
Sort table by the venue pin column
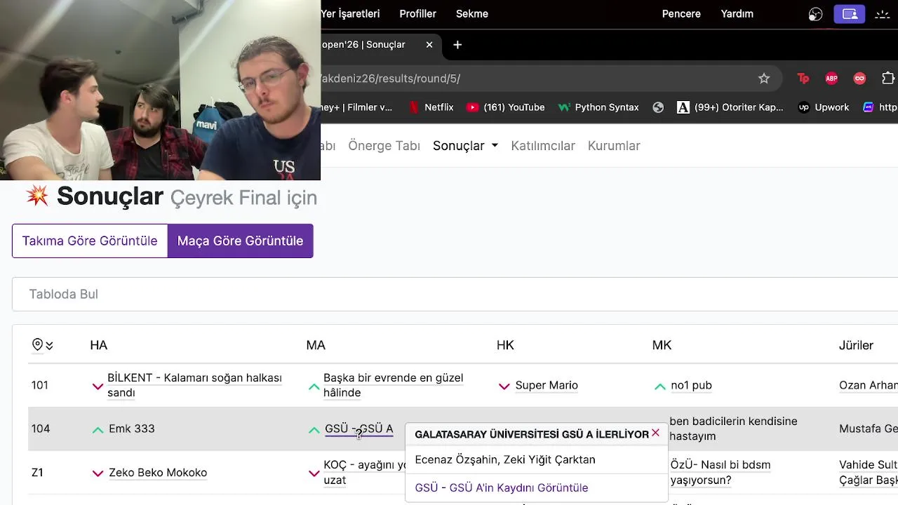42,345
